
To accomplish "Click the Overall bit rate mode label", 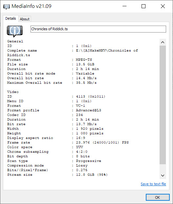I will 31,74.
